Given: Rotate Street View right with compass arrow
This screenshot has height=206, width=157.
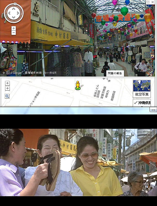Looking at the screenshot, I should point(18,13).
